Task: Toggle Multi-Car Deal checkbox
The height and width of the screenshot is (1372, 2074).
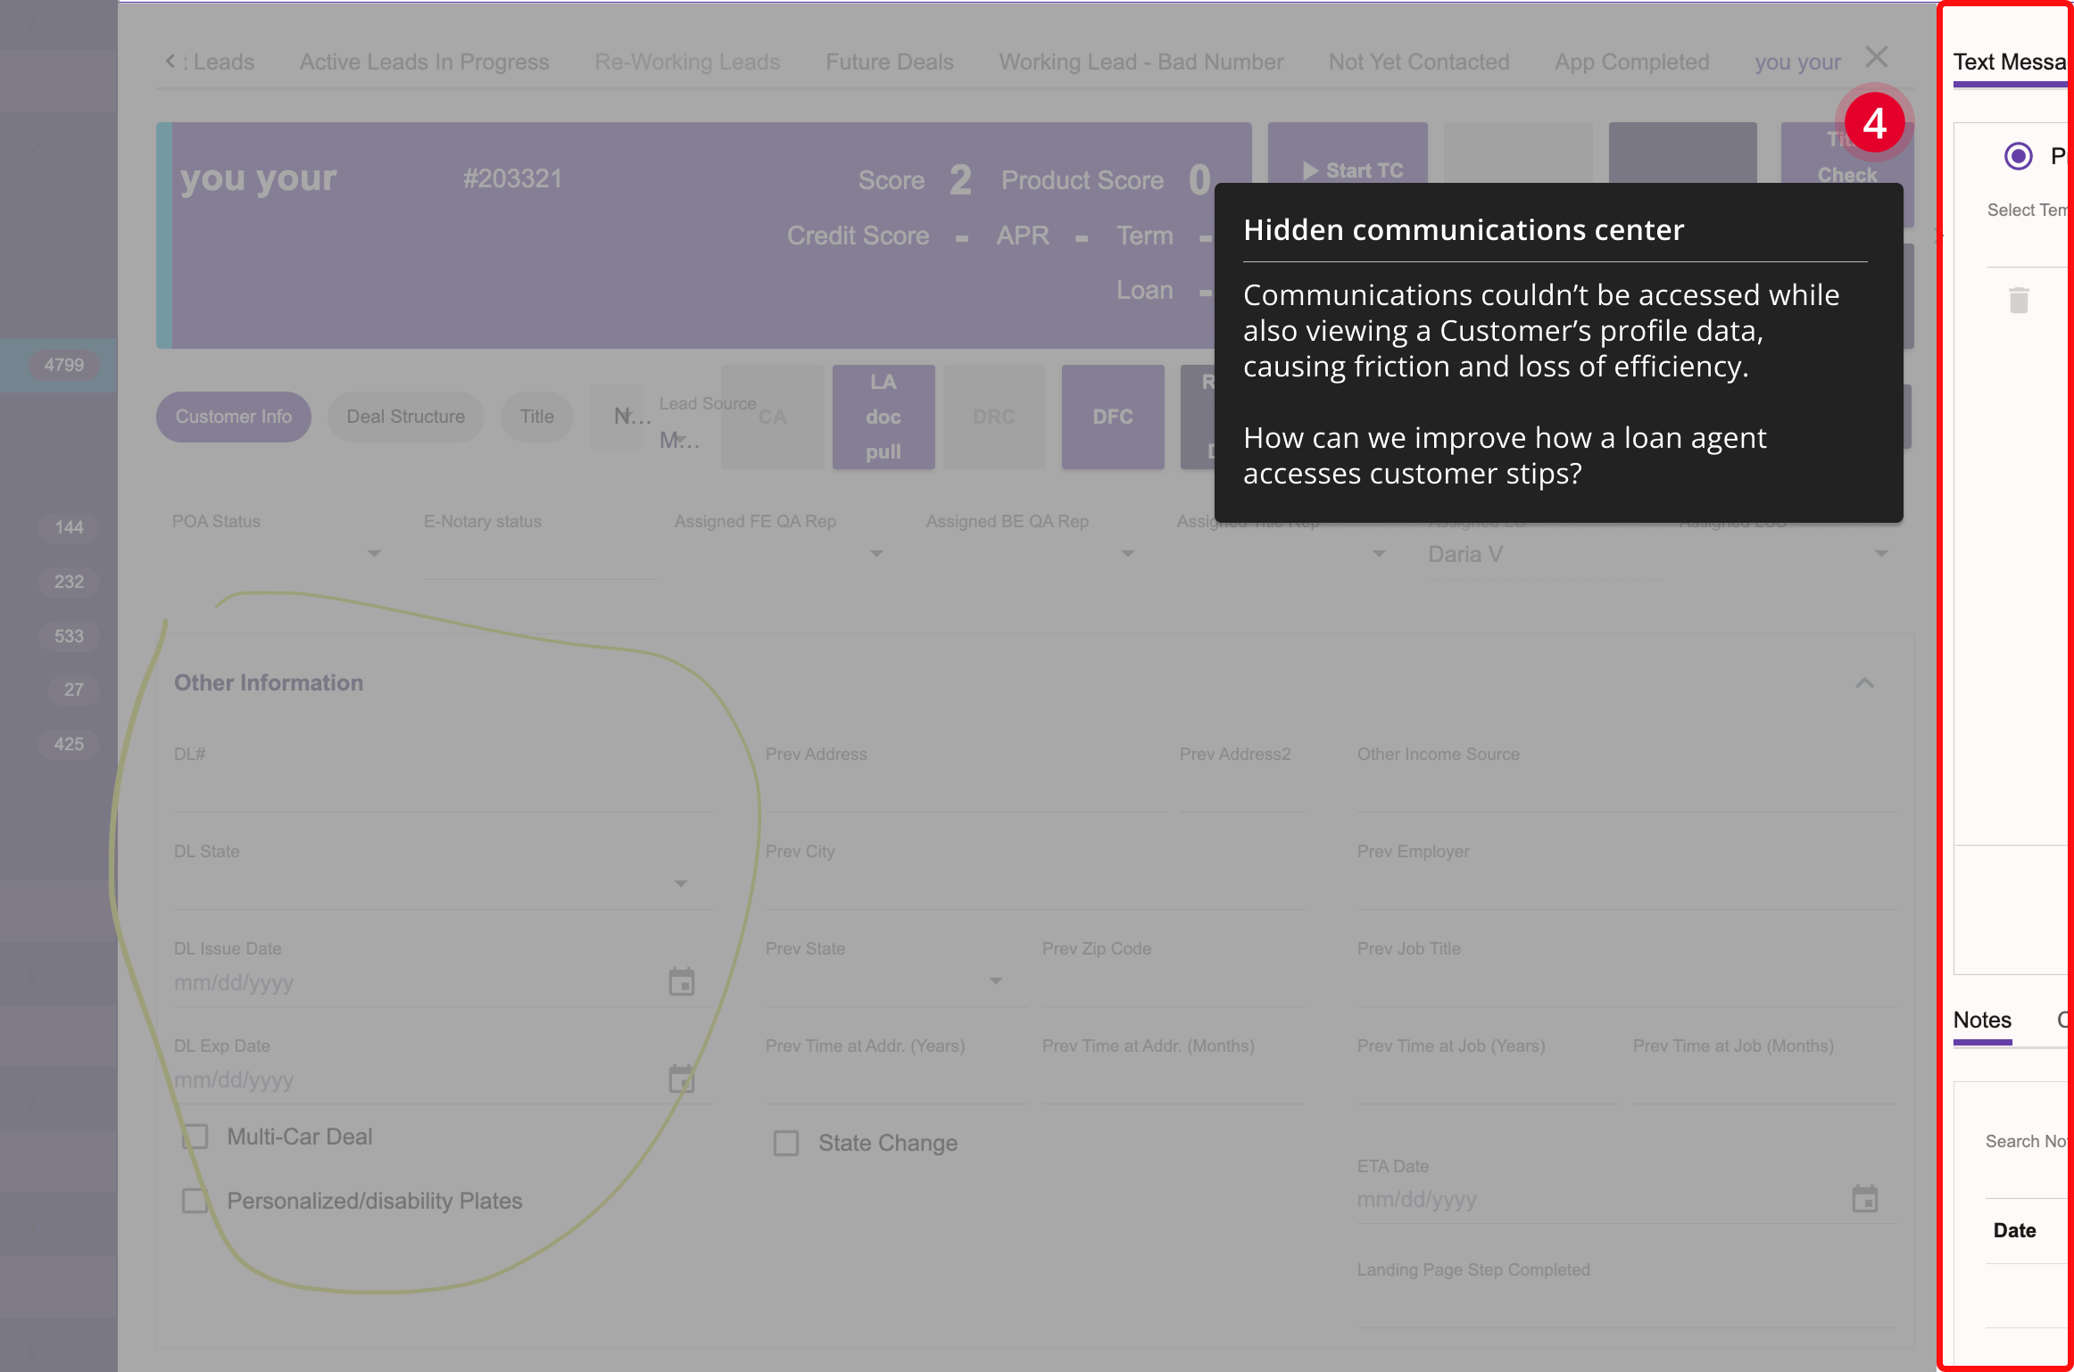Action: (195, 1136)
